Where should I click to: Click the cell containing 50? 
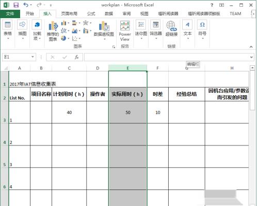[x=128, y=112]
